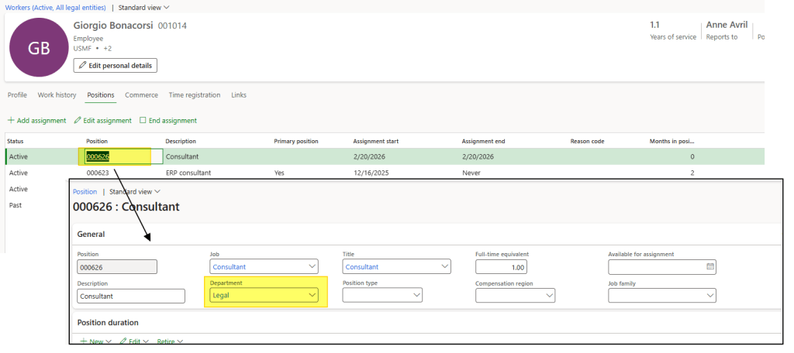Screen dimensions: 794x353
Task: Click the plus icon under Position duration
Action: (84, 341)
